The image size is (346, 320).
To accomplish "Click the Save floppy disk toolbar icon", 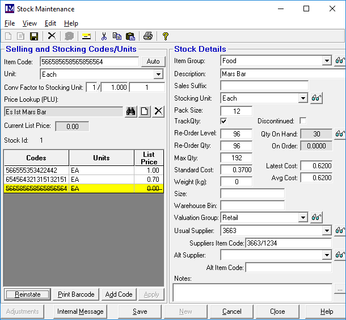I will [x=34, y=36].
